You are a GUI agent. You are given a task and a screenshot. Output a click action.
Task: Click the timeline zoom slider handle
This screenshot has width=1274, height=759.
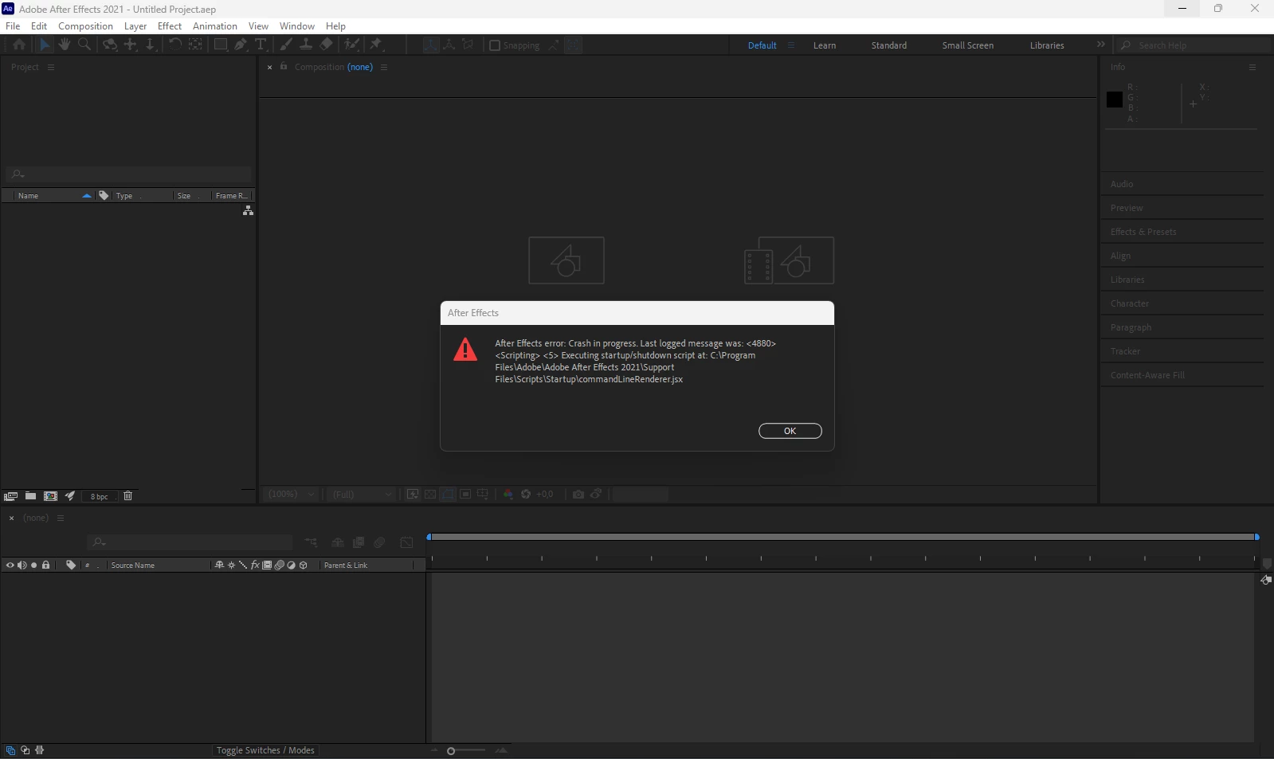point(451,751)
